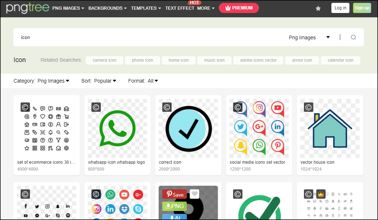Open the MORE menu
Screen dimensions: 378x220
[206, 8]
